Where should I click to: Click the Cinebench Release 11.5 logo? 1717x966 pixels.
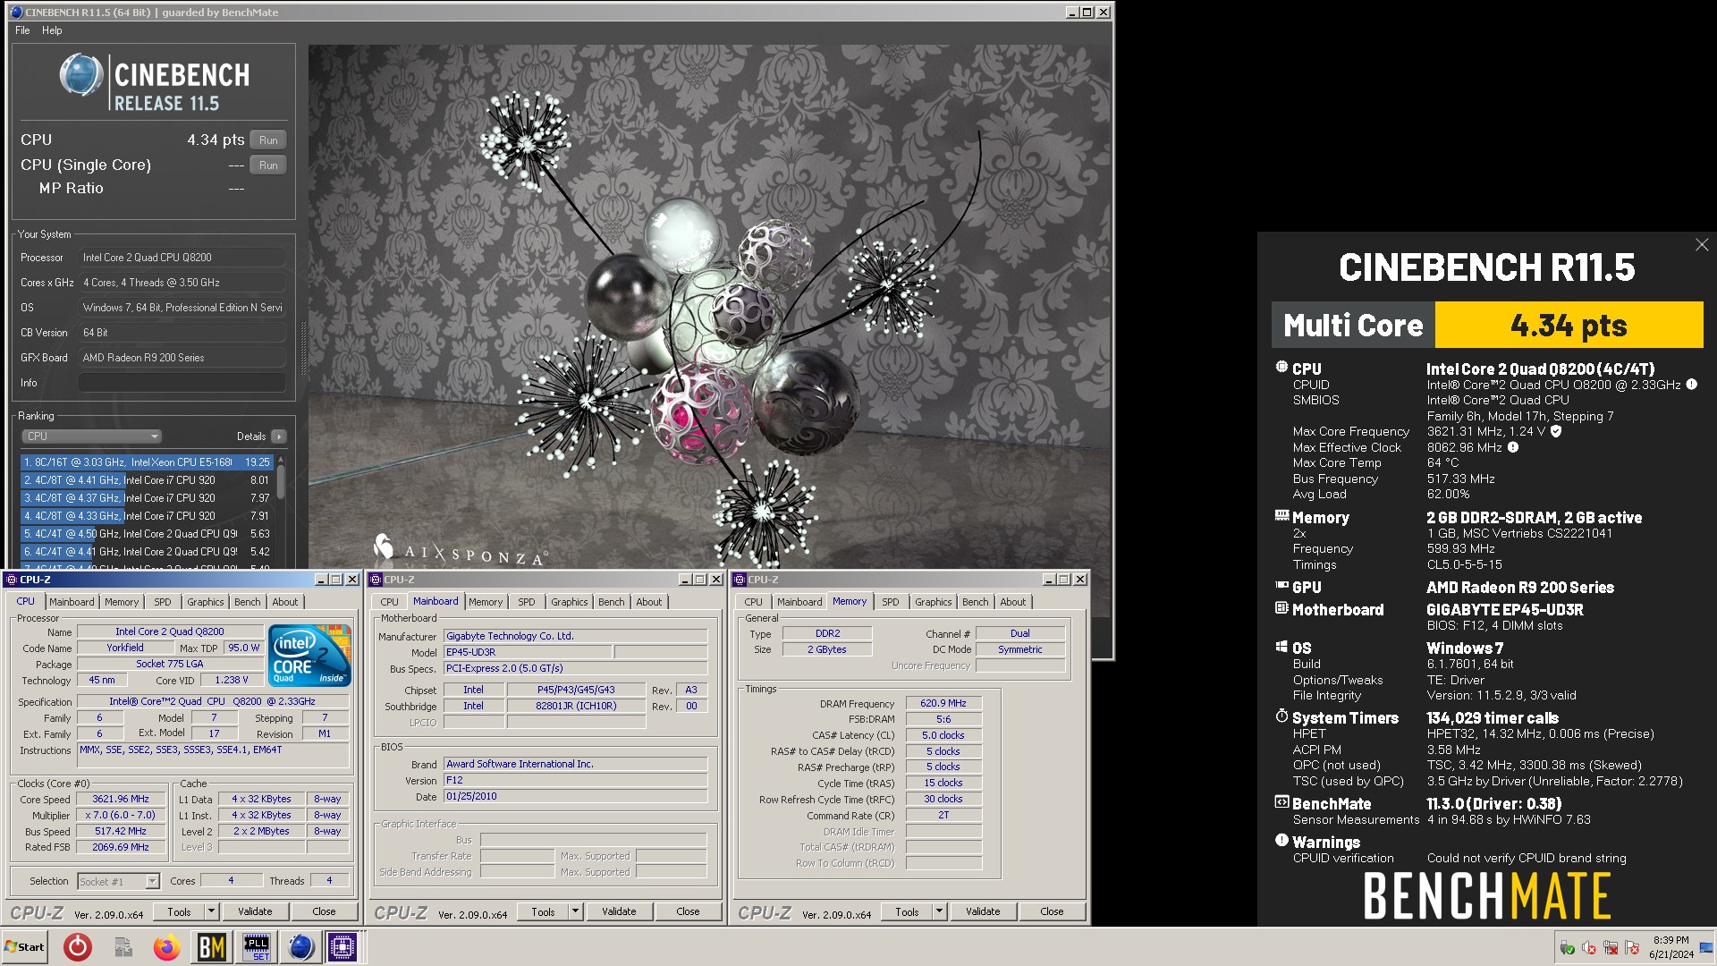click(x=154, y=82)
